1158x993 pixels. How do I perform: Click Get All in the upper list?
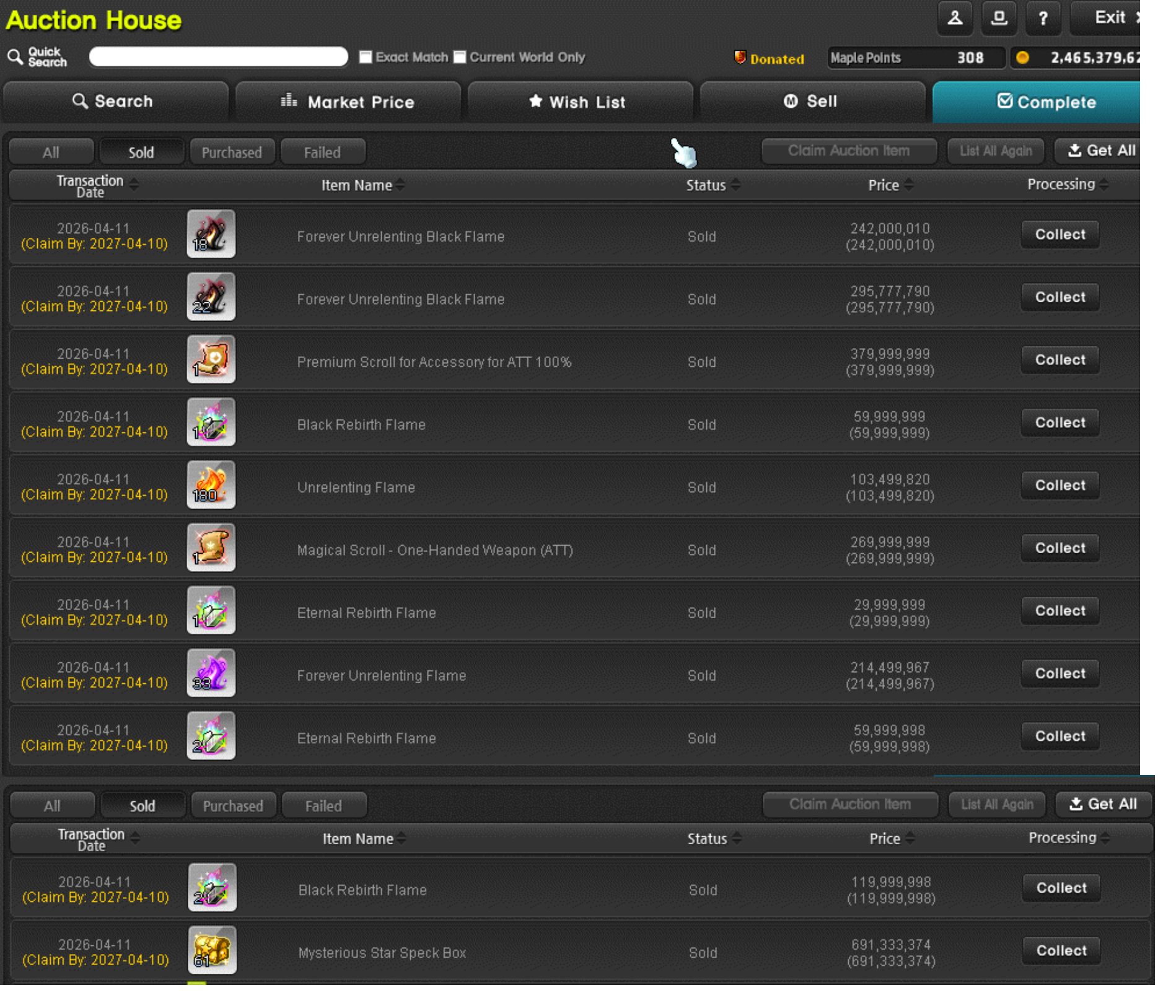(x=1097, y=151)
